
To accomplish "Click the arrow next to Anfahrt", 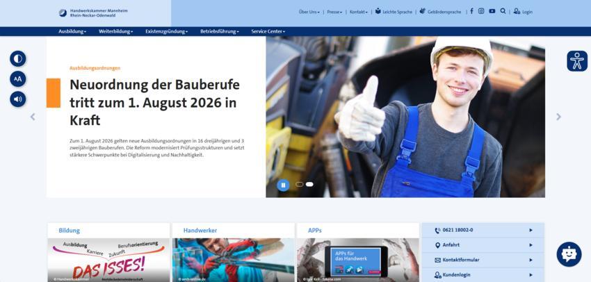I will [x=531, y=245].
